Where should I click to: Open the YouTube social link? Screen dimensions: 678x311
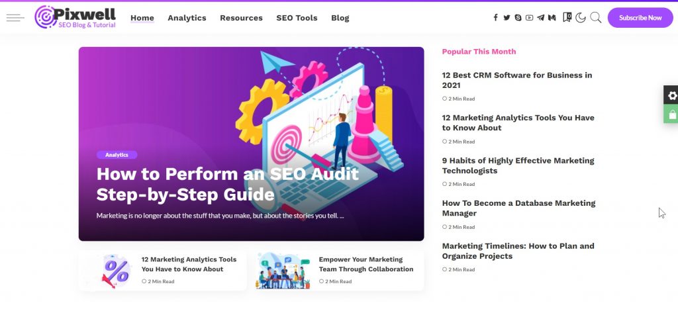[x=529, y=18]
